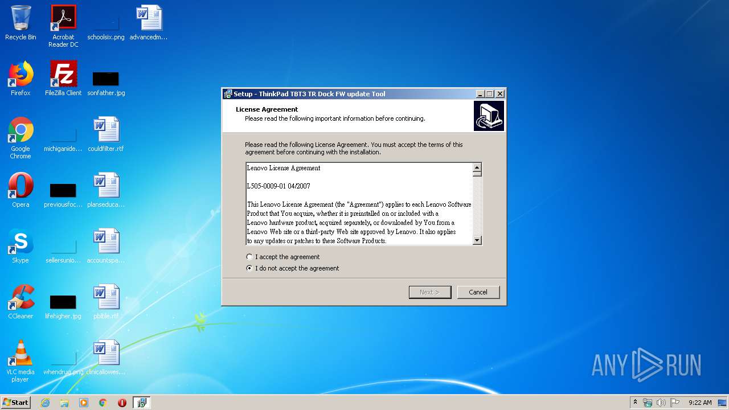Screen dimensions: 729x410
Task: Open accountspa... document icon
Action: pyautogui.click(x=106, y=245)
